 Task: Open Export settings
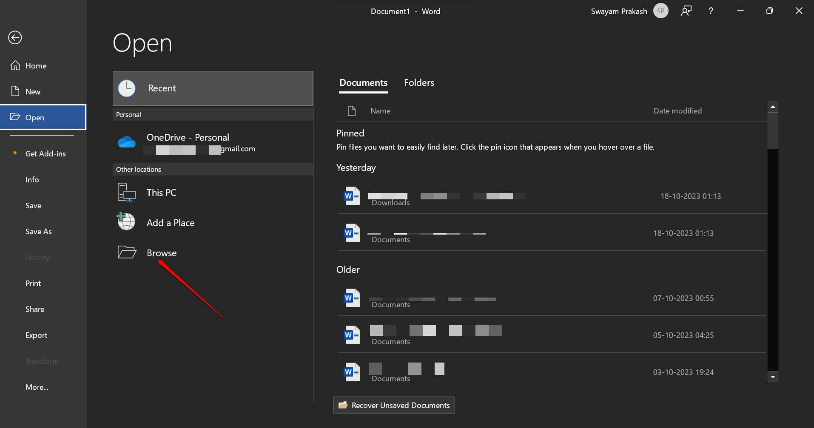(x=36, y=335)
